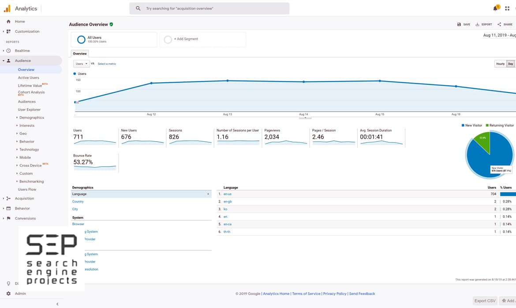Image resolution: width=516 pixels, height=308 pixels.
Task: Click the Analytics logo icon
Action: click(7, 8)
